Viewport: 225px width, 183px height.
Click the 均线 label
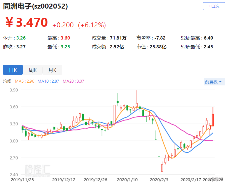[x=7, y=81]
